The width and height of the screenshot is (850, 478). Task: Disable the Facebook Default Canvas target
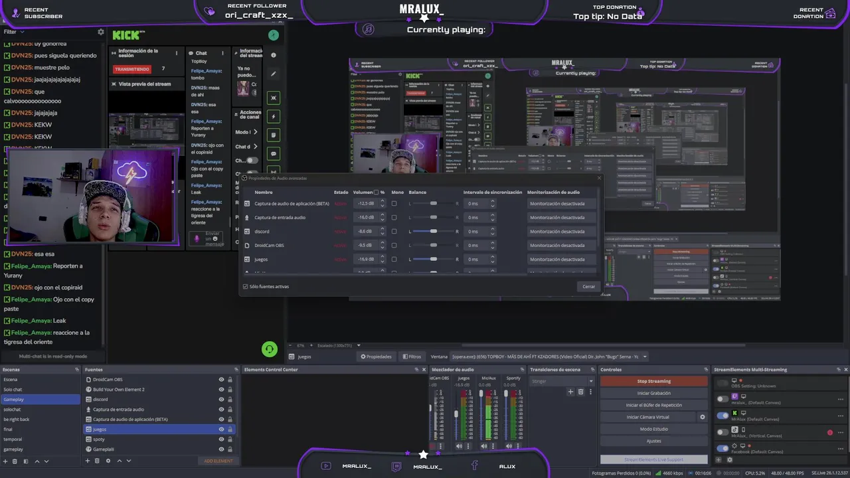pyautogui.click(x=722, y=448)
